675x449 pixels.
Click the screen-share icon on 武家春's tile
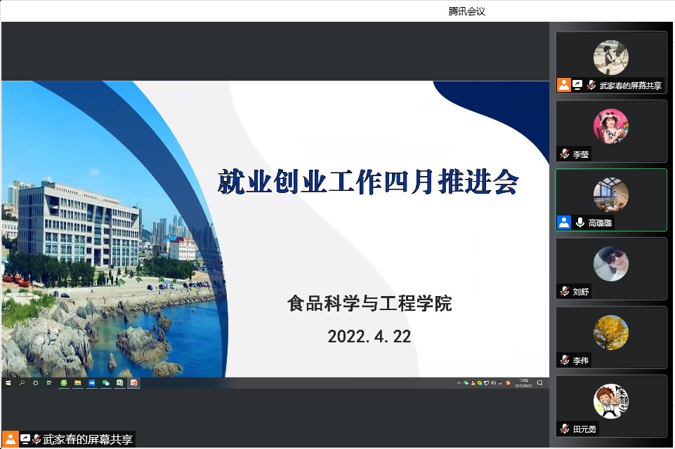tap(577, 85)
